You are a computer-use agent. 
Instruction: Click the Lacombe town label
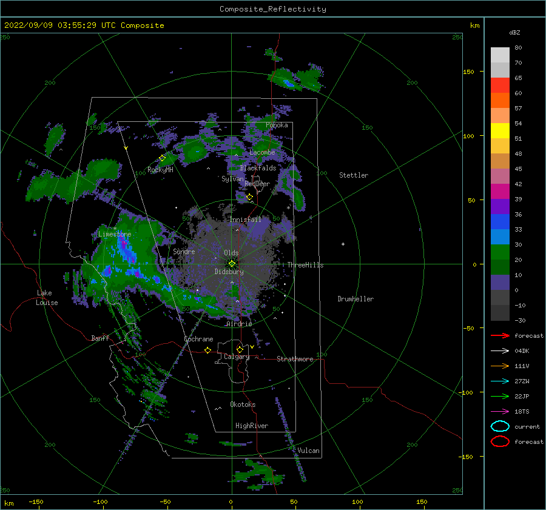coord(262,152)
